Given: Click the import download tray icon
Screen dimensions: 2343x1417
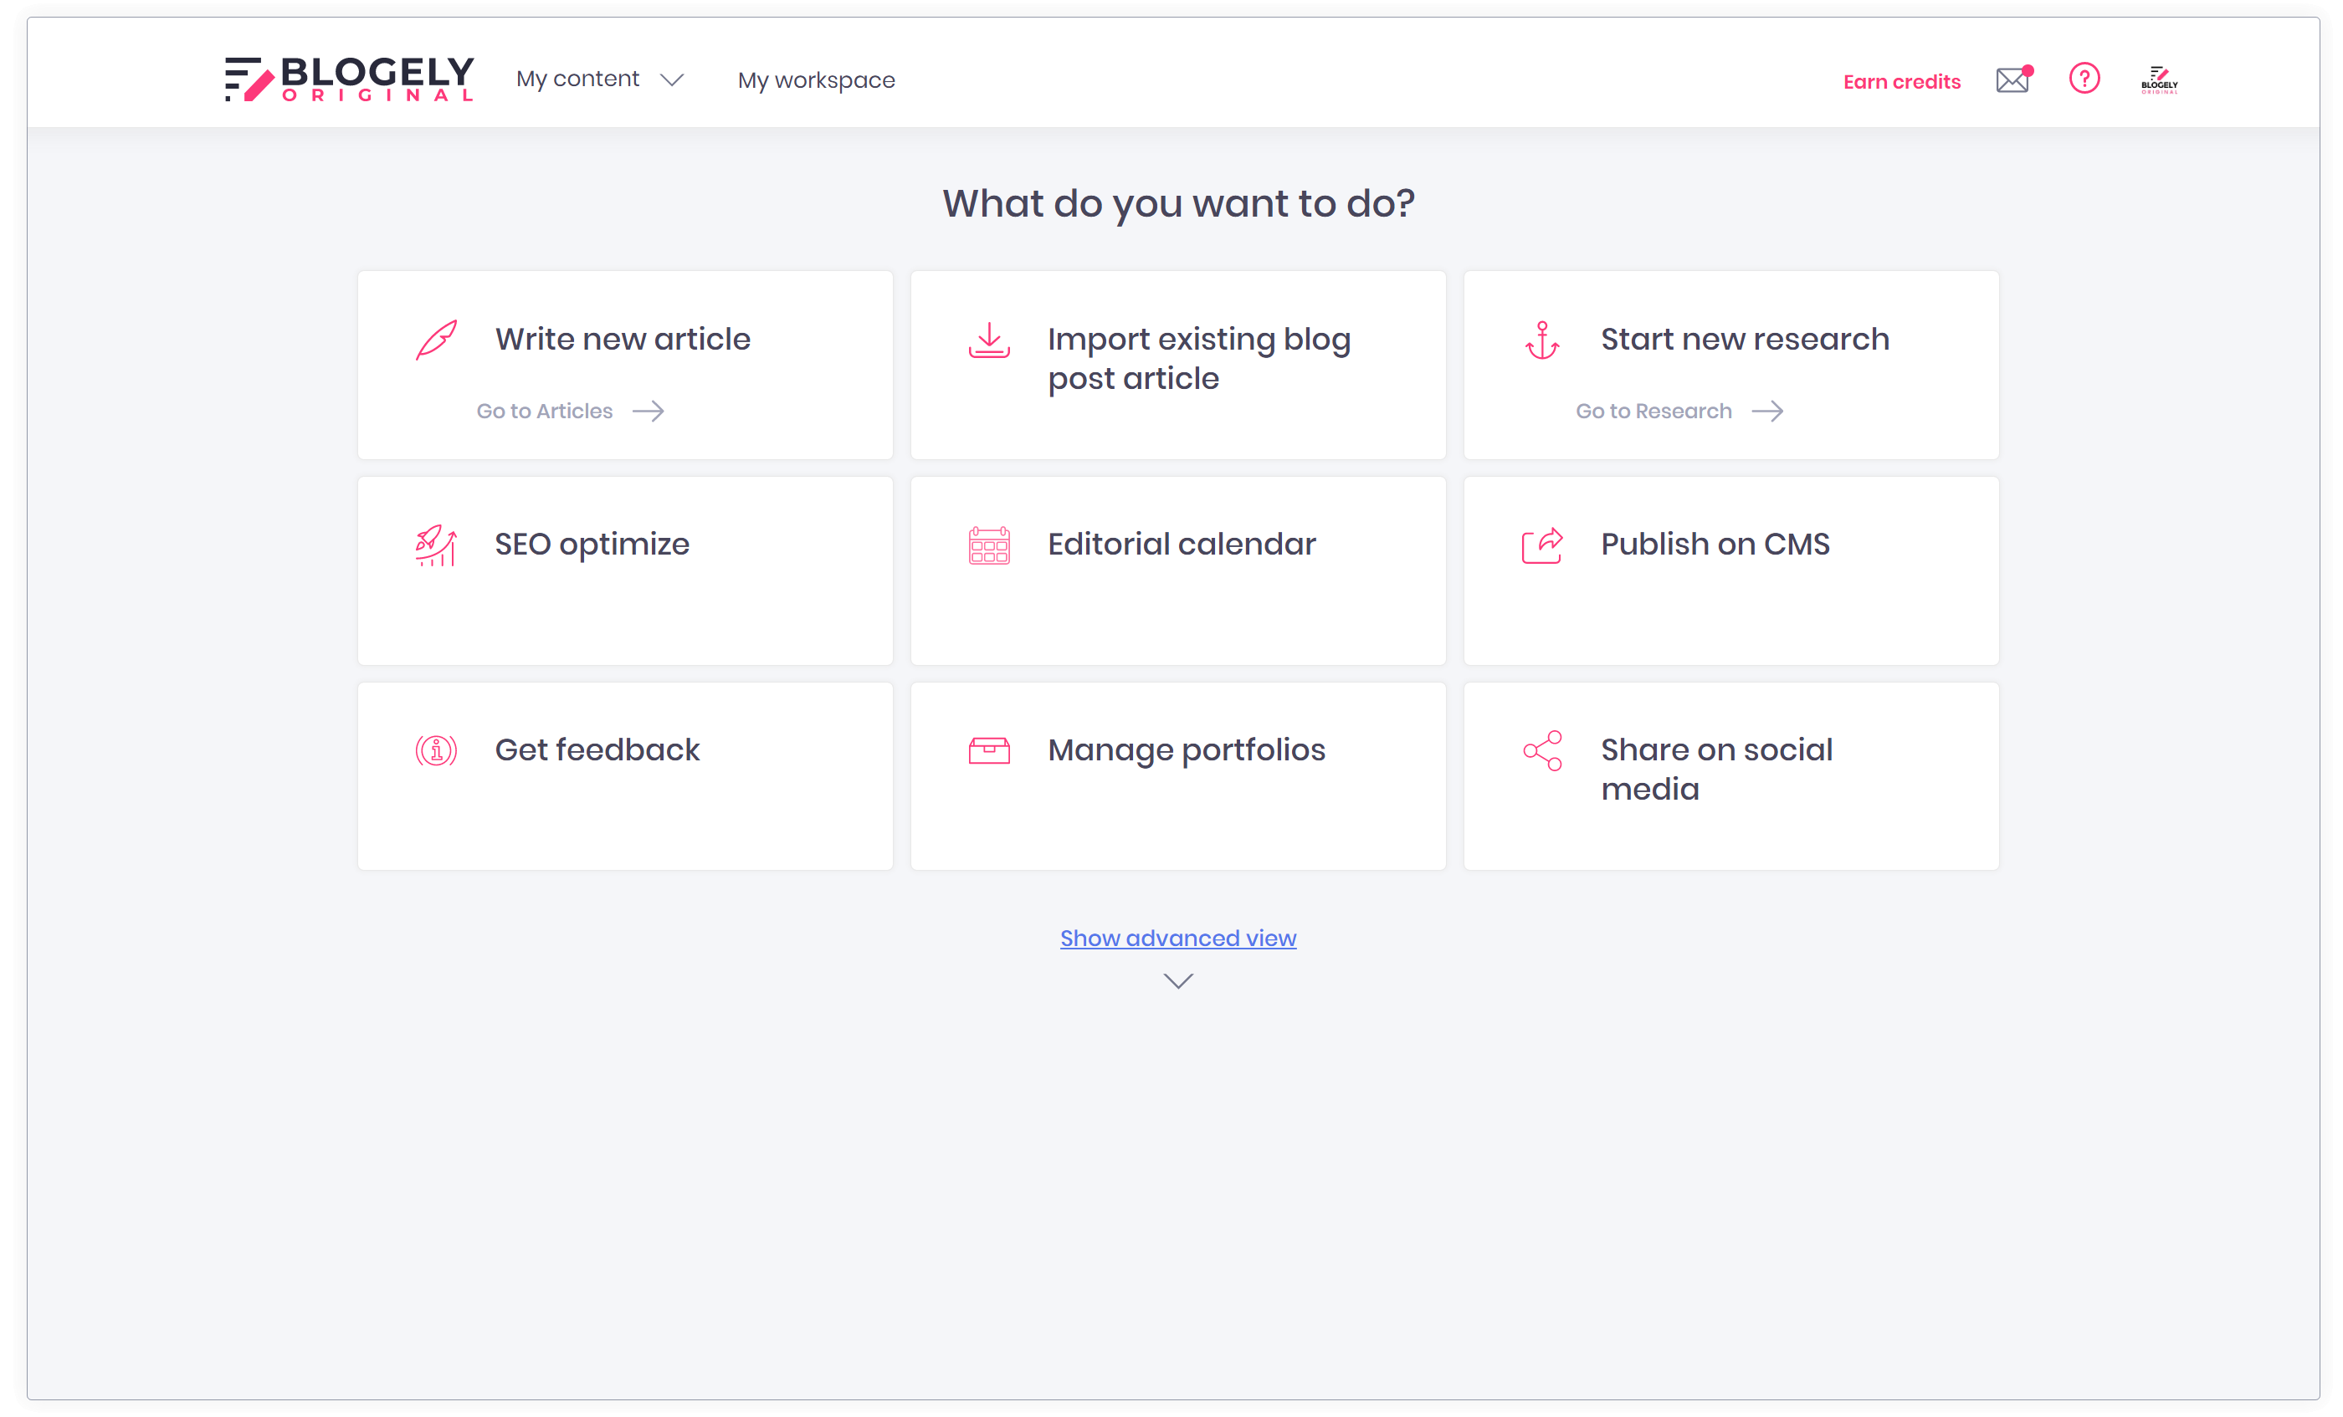Looking at the screenshot, I should click(989, 340).
